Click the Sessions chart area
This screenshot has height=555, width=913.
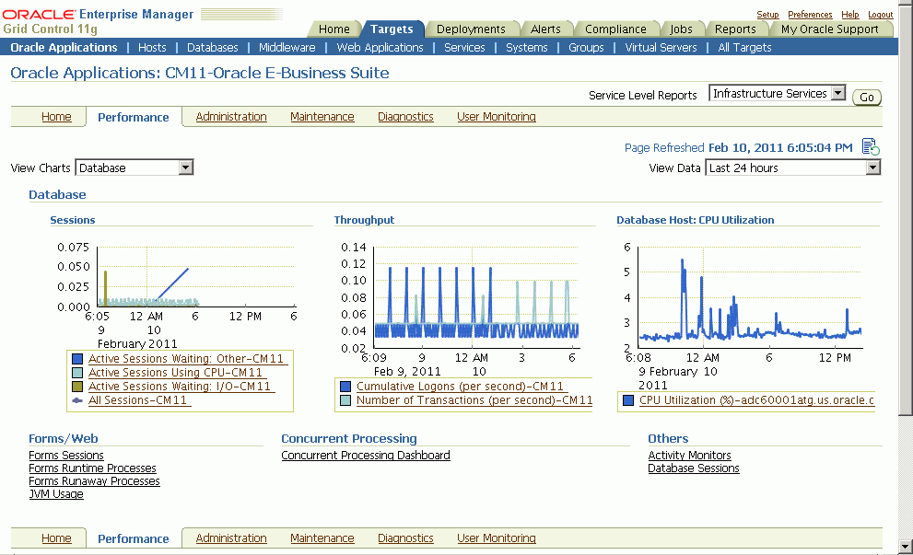tap(196, 276)
